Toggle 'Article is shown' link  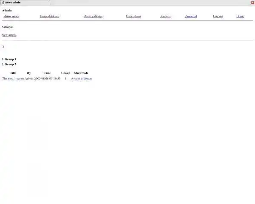[x=82, y=78]
